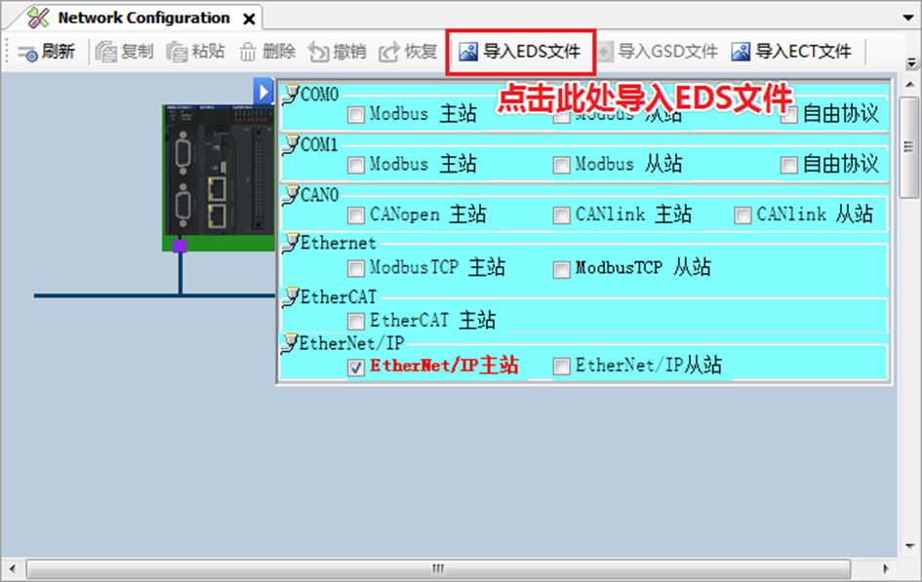Click the horizontal scrollbar thumb
The image size is (922, 582).
click(x=438, y=568)
